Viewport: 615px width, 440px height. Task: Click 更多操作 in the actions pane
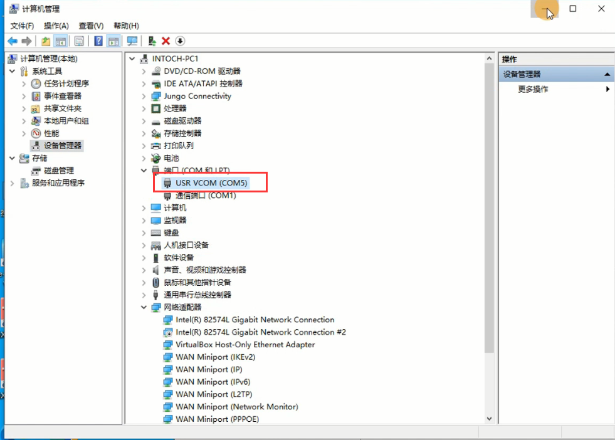533,90
